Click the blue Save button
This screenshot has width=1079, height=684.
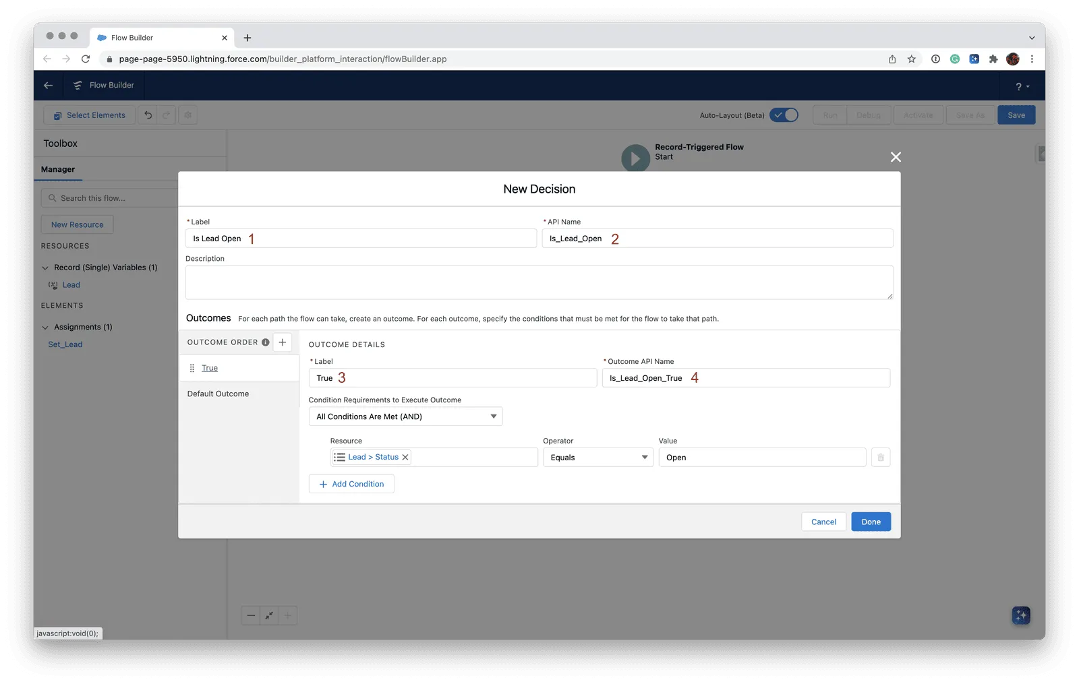1016,115
